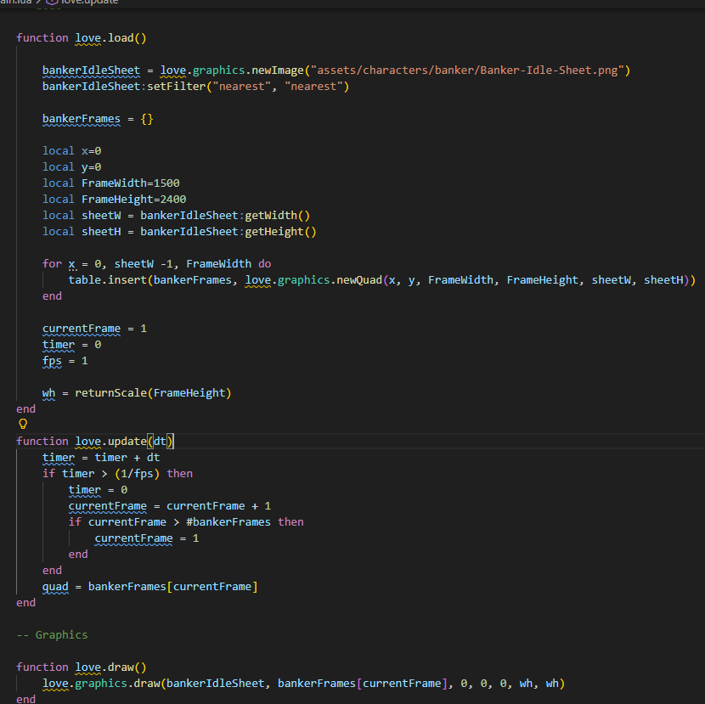Open the love.update breadcrumb item
This screenshot has height=704, width=705.
(89, 3)
